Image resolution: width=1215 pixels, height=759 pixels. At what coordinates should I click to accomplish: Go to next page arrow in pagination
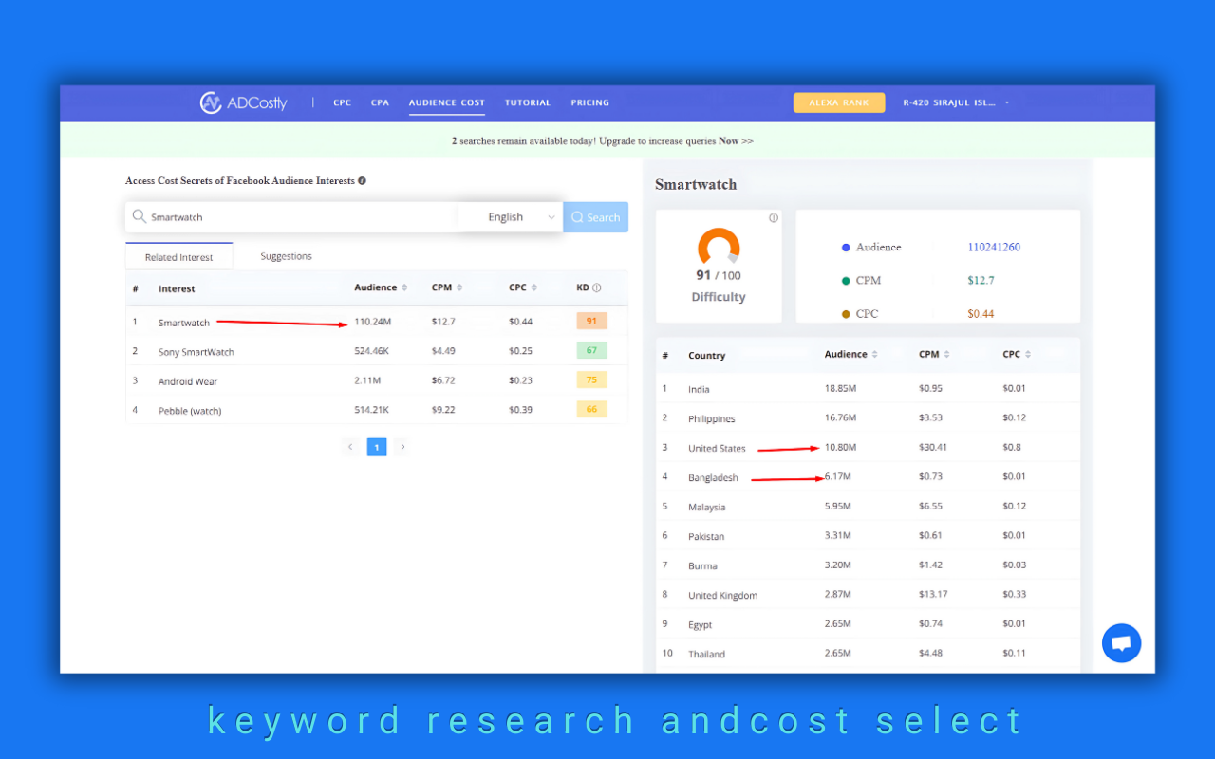[402, 447]
